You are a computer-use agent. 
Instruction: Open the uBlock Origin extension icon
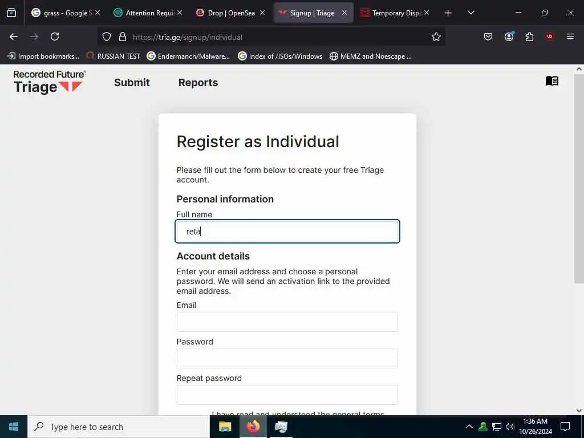click(x=550, y=36)
